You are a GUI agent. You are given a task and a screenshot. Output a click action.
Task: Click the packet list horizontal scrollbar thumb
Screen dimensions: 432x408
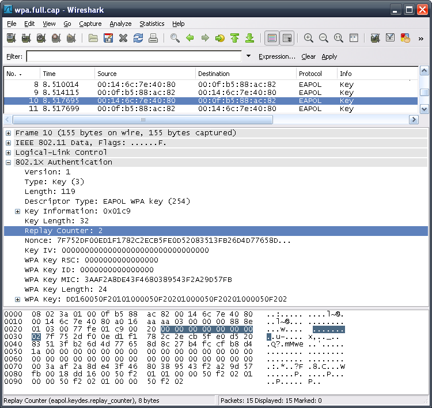coord(143,120)
